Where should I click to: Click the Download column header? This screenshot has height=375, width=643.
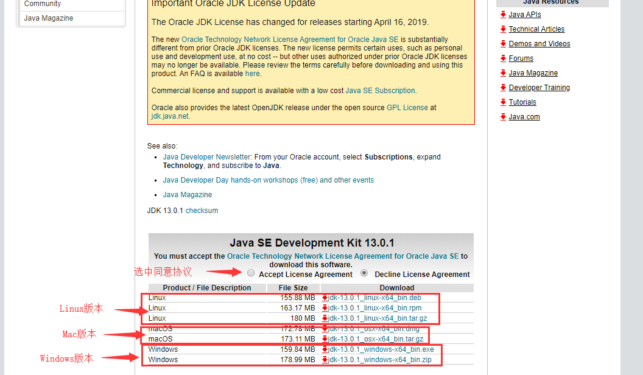397,288
